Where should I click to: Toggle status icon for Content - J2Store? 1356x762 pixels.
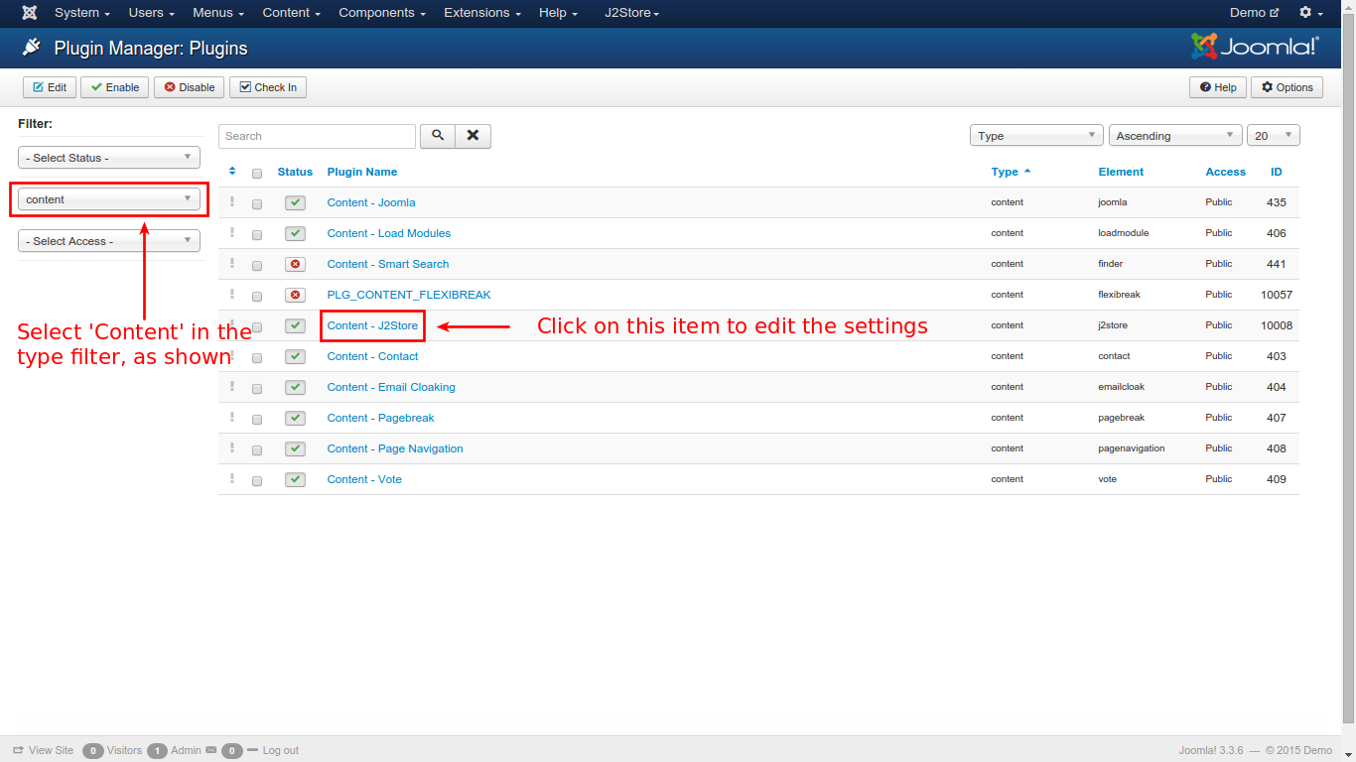click(x=295, y=325)
